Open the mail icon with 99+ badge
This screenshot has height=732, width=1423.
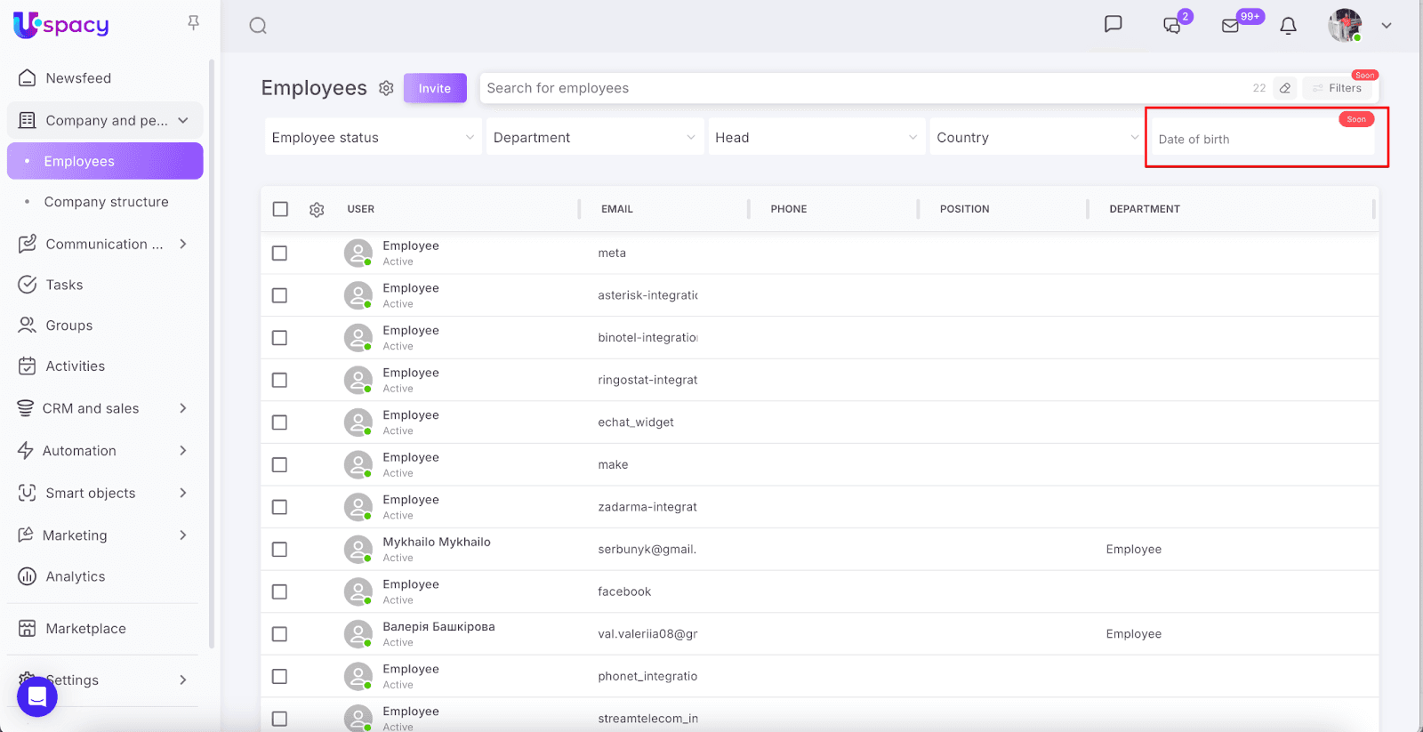[1231, 26]
